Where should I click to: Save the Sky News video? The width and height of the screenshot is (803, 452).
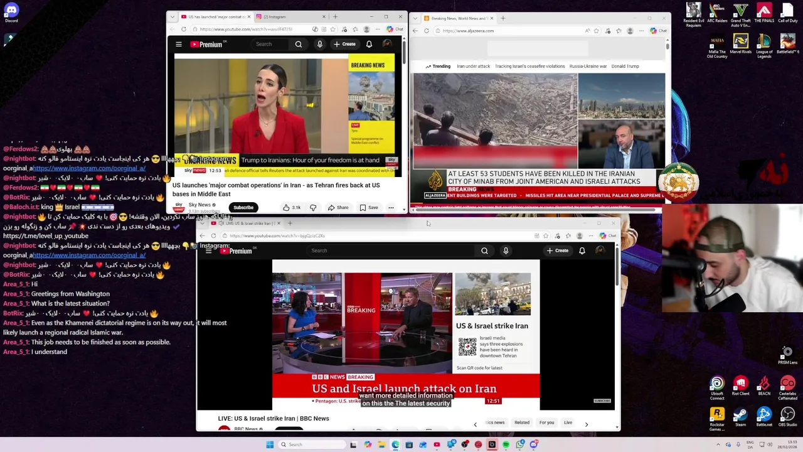(369, 207)
